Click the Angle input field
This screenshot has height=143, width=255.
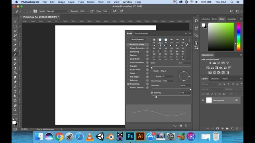[168, 76]
